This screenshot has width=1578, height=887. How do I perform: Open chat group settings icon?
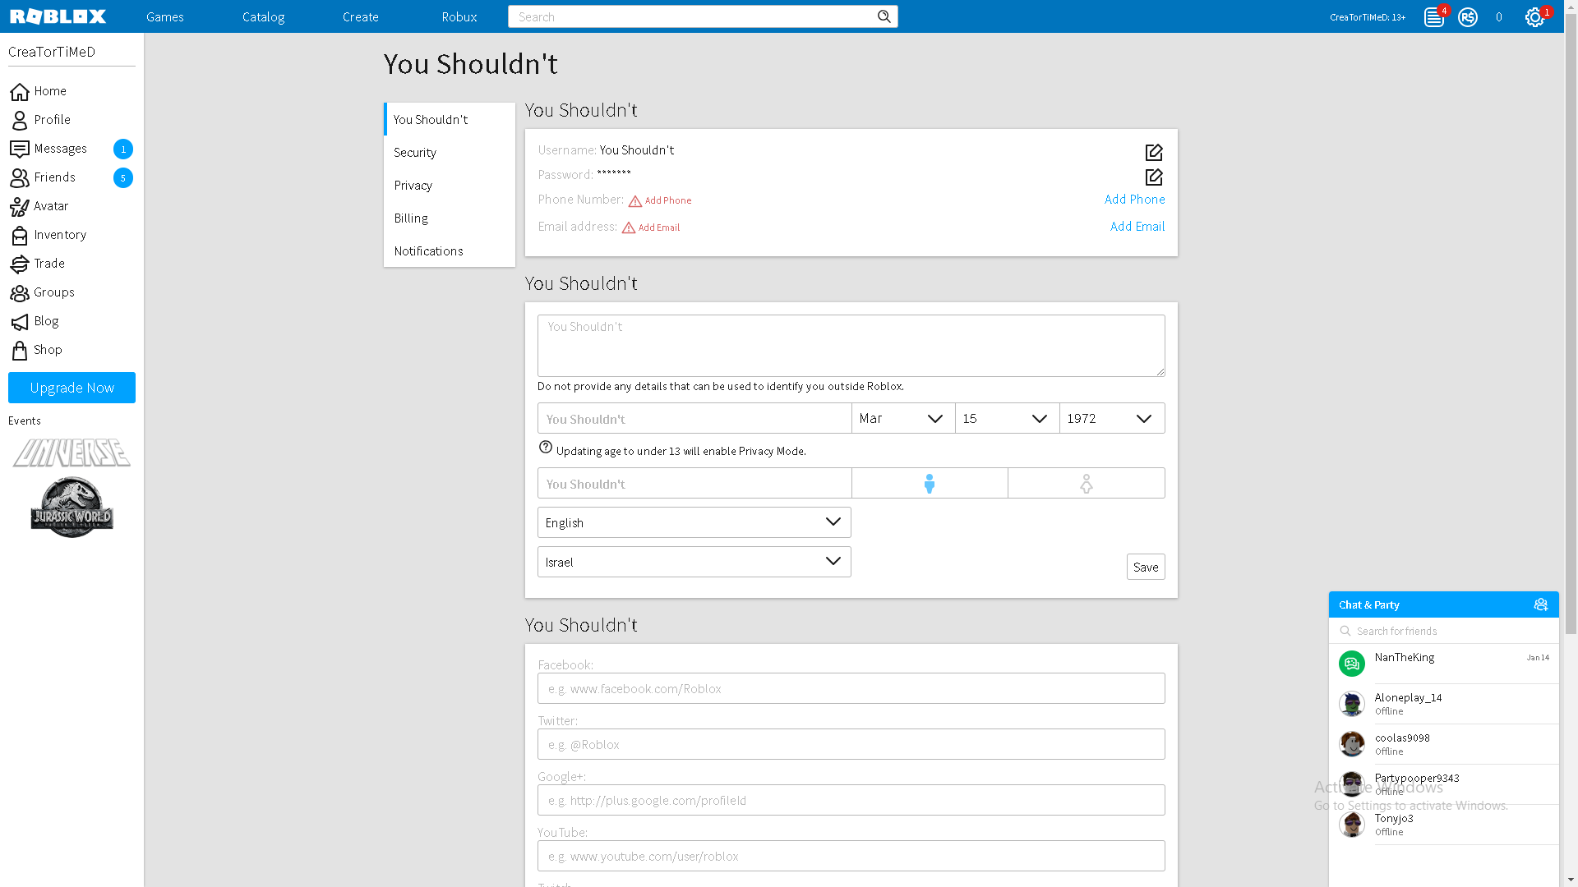tap(1541, 604)
